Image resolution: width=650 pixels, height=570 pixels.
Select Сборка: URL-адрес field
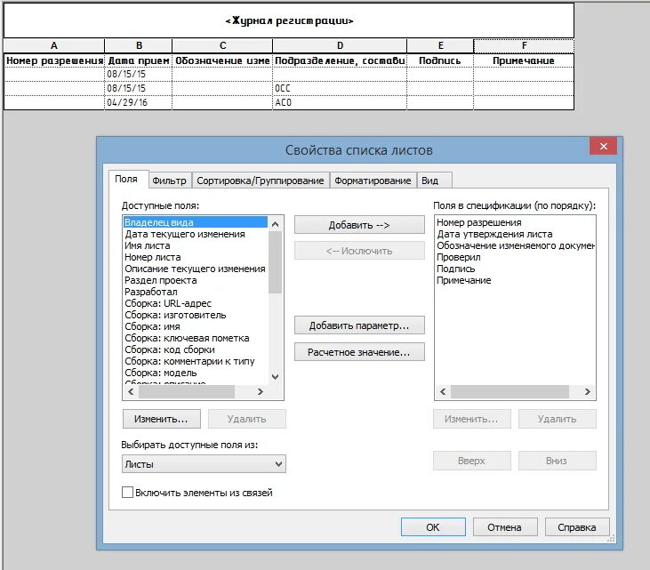(196, 303)
